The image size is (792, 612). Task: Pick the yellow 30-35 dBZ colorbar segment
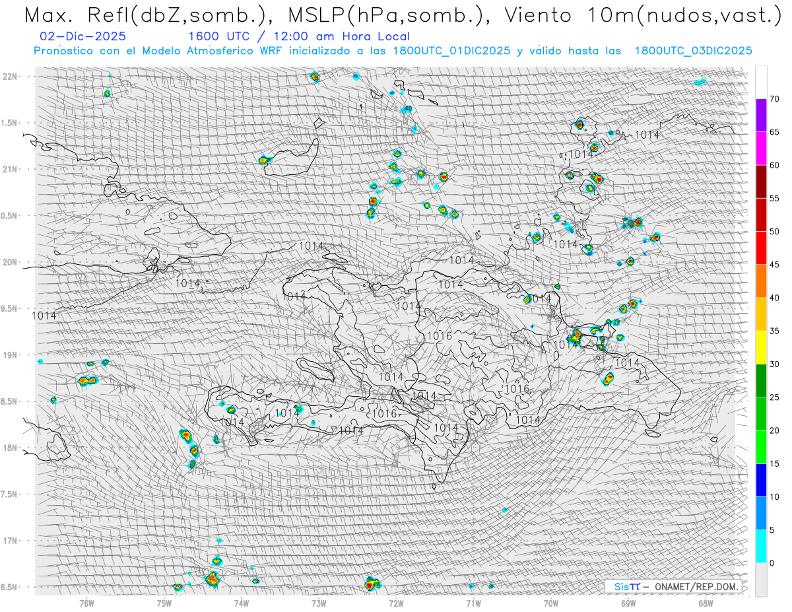tap(761, 347)
